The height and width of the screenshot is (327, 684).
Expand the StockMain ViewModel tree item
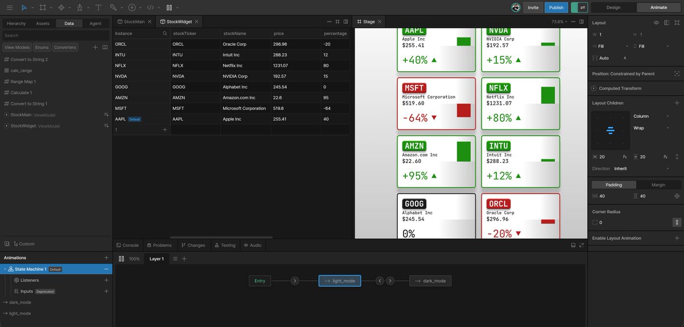(x=6, y=115)
